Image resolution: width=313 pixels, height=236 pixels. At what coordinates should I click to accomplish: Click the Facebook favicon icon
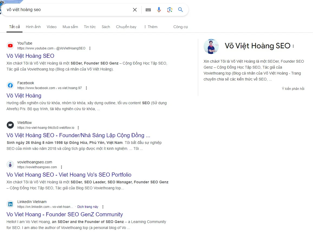click(10, 85)
